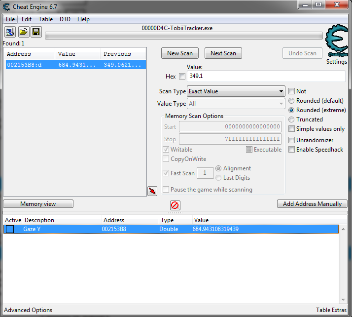Image resolution: width=352 pixels, height=317 pixels.
Task: Open a cheat table folder icon
Action: (x=23, y=32)
